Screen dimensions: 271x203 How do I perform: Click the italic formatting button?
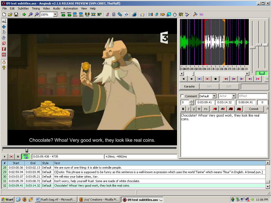[188, 109]
